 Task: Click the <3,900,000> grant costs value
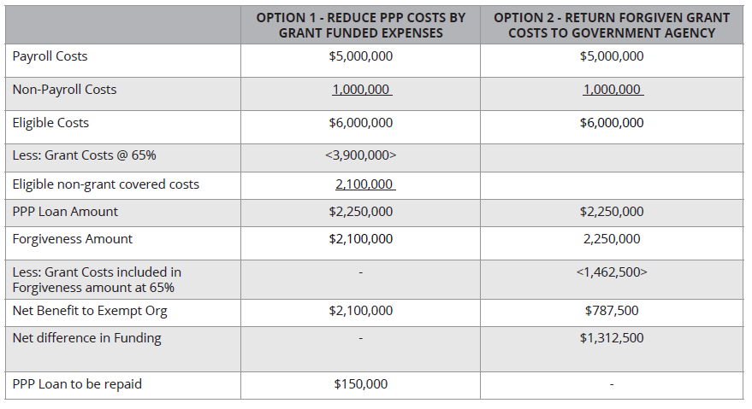pyautogui.click(x=360, y=155)
